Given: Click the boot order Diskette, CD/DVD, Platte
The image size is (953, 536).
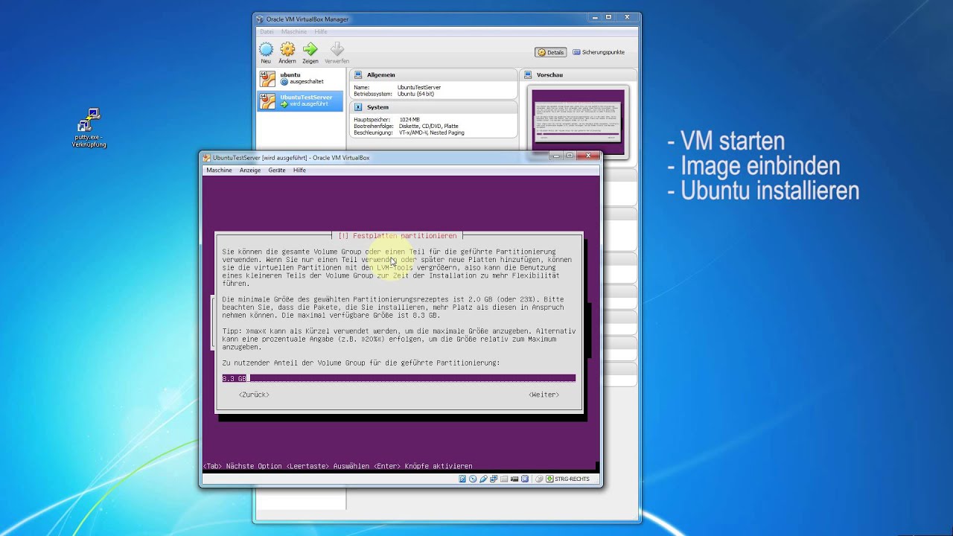Looking at the screenshot, I should tap(429, 126).
